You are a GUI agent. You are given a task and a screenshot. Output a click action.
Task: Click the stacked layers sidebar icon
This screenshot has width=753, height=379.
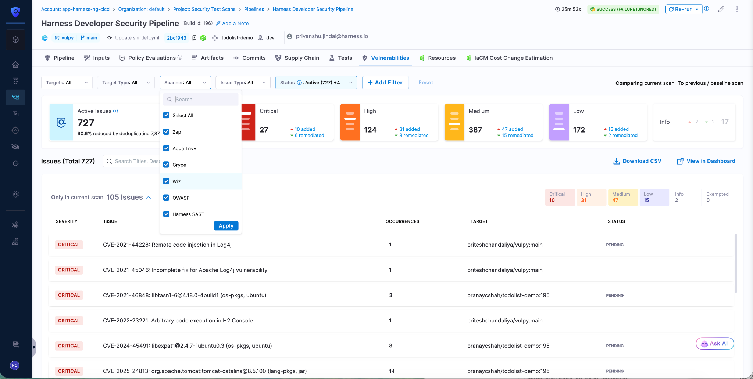[15, 225]
